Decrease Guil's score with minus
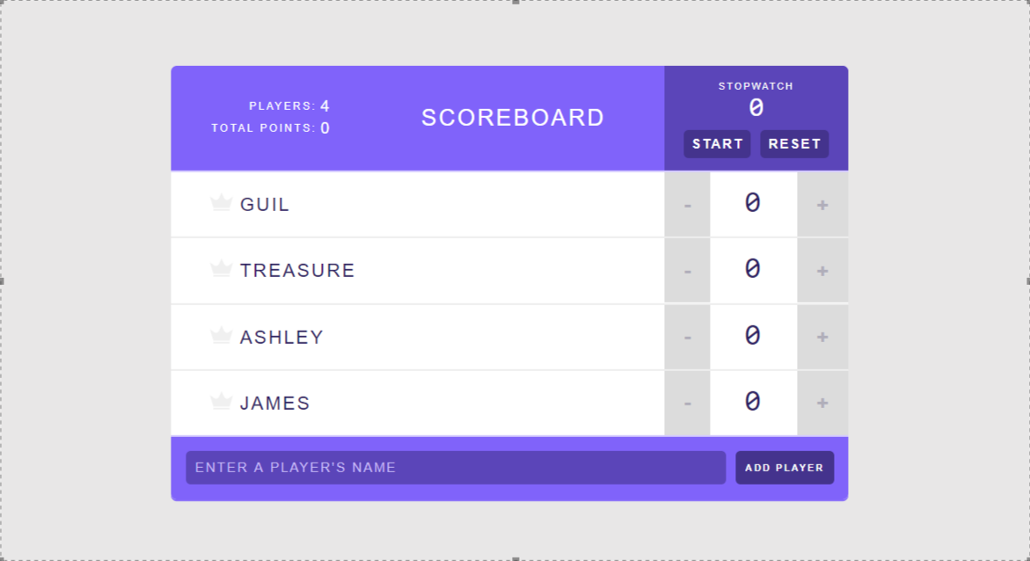This screenshot has height=561, width=1030. [687, 205]
